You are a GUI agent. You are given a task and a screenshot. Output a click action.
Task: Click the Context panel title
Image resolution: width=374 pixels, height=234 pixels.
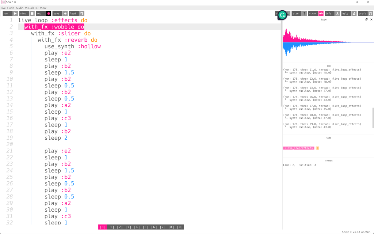coord(329,161)
